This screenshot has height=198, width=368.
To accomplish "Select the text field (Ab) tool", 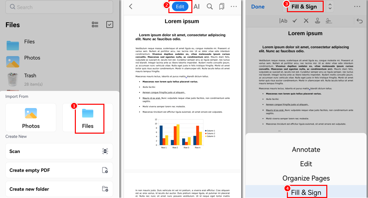I will tap(283, 21).
